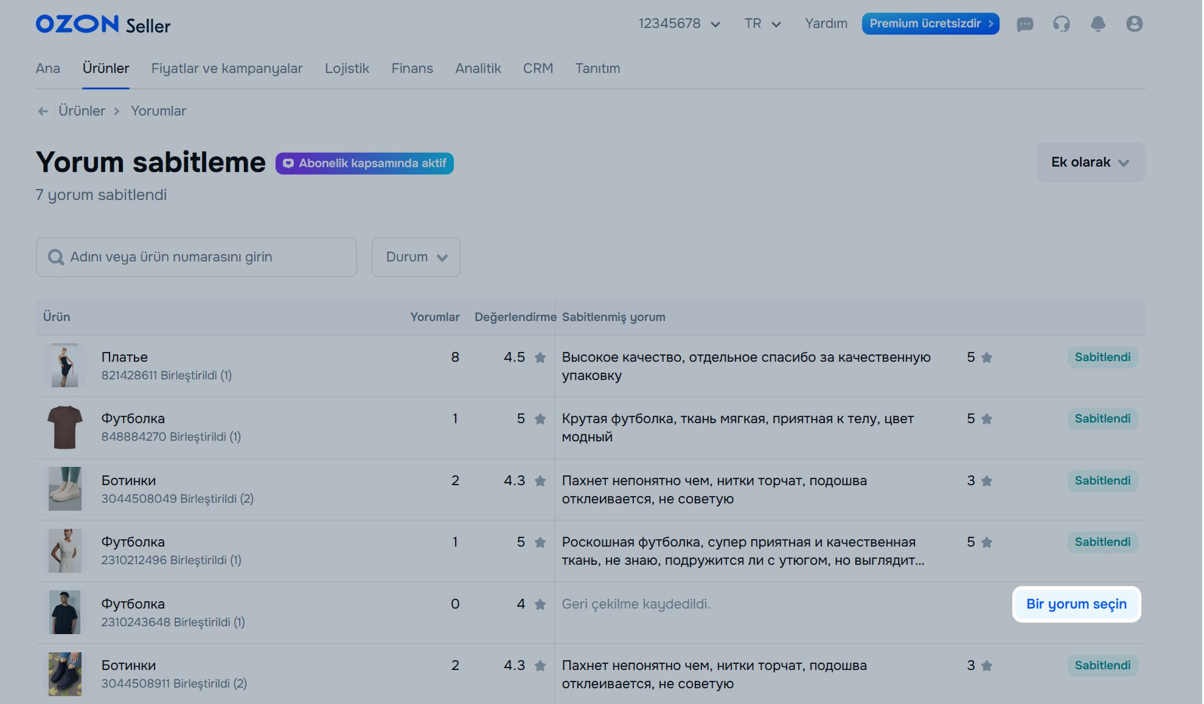Screen dimensions: 1204x704
Task: Open the Durum filter dropdown
Action: point(416,257)
